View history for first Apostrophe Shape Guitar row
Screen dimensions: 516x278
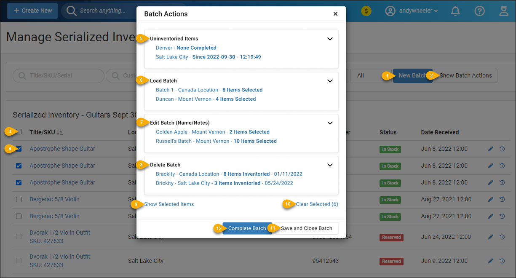pyautogui.click(x=502, y=149)
